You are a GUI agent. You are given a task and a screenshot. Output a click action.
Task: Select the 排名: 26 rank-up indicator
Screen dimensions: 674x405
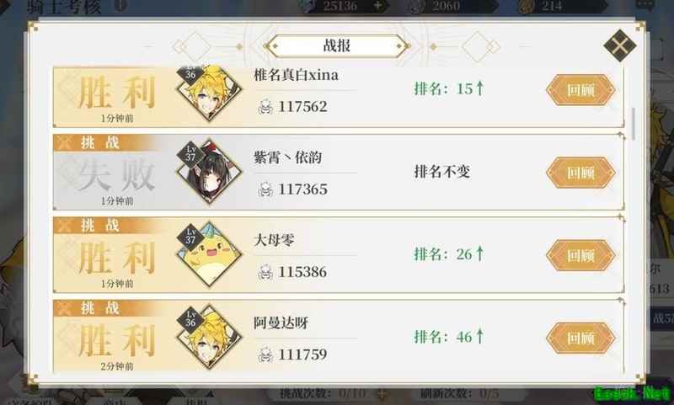[449, 253]
